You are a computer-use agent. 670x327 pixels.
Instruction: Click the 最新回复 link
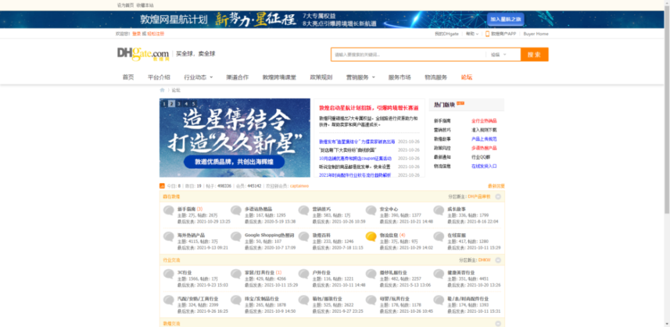pos(496,186)
